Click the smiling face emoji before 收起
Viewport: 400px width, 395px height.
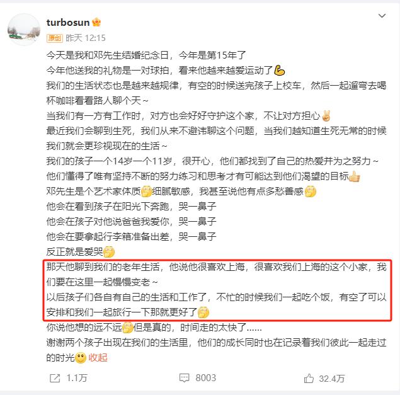pyautogui.click(x=81, y=358)
